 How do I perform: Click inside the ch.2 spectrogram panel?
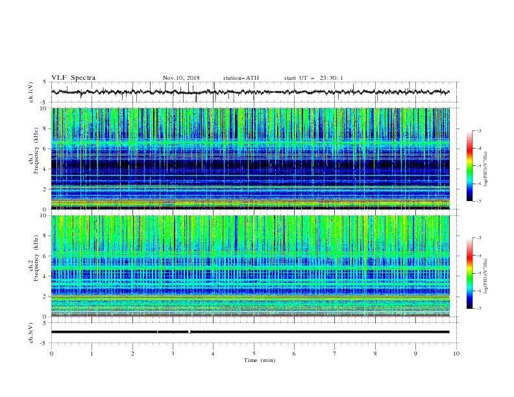(251, 266)
